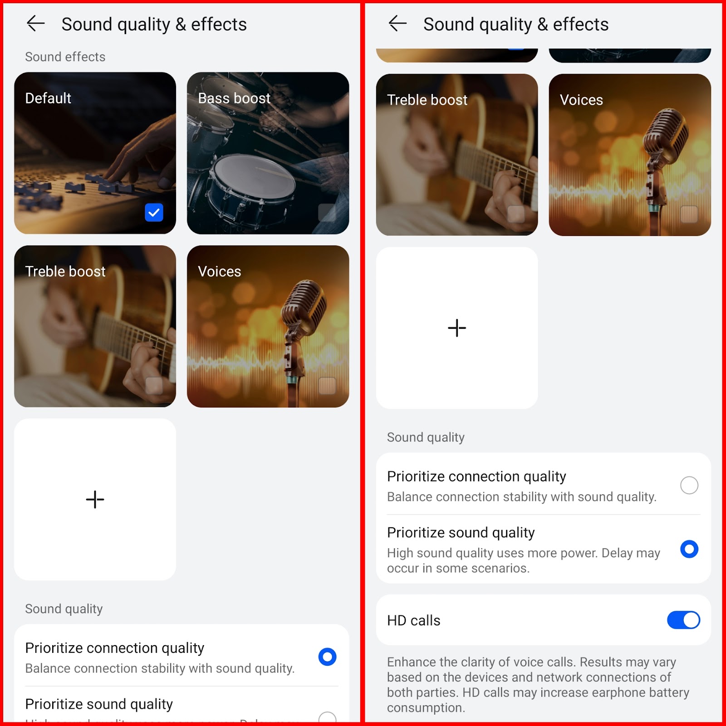Viewport: 726px width, 726px height.
Task: Go back using left screen's arrow
Action: [x=35, y=24]
